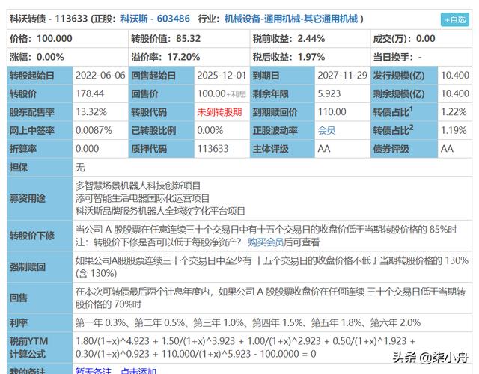The image size is (479, 374).
Task: Click the 转股价 value 178.44
Action: 90,93
